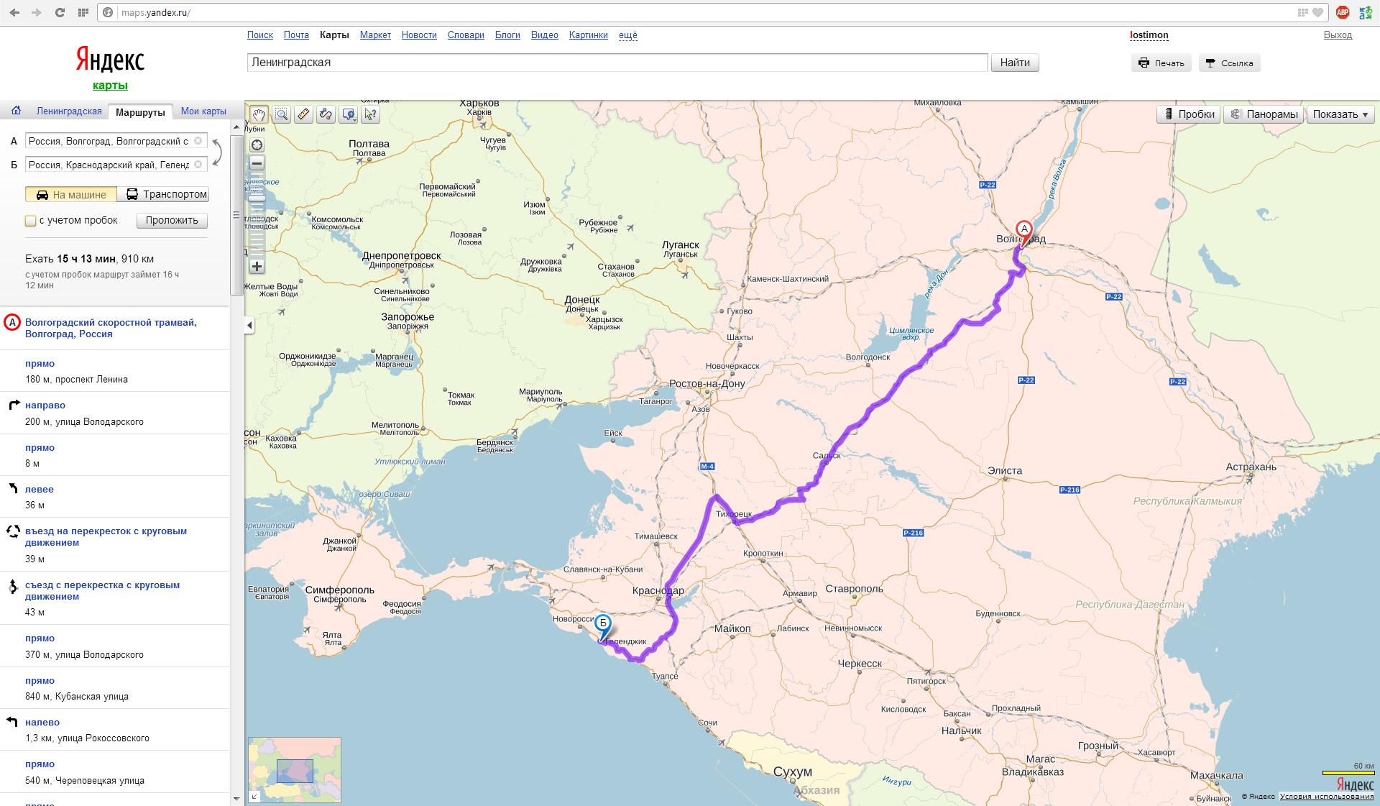This screenshot has width=1380, height=806.
Task: Toggle 'Пробки' traffic layer
Action: (x=1188, y=114)
